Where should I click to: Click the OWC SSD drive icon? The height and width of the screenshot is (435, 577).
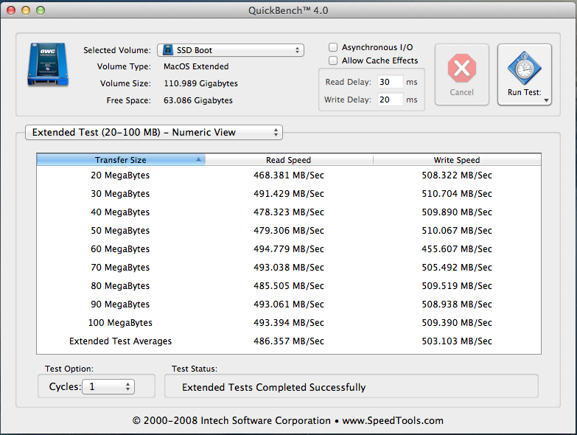point(48,64)
